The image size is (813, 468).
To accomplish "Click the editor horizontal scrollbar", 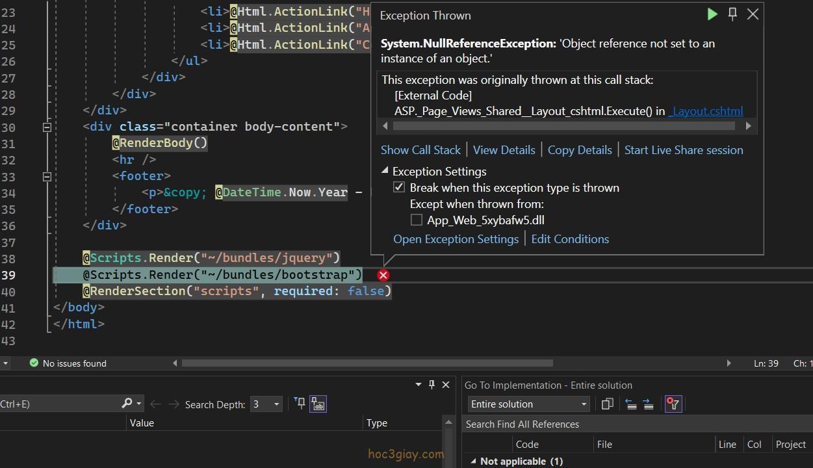I will coord(367,363).
